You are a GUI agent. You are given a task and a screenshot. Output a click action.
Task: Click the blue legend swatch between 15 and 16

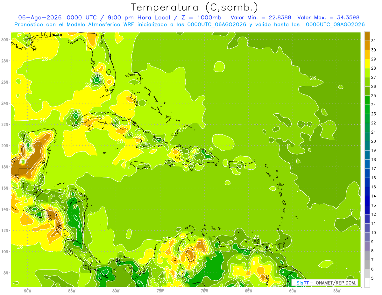click(x=367, y=182)
